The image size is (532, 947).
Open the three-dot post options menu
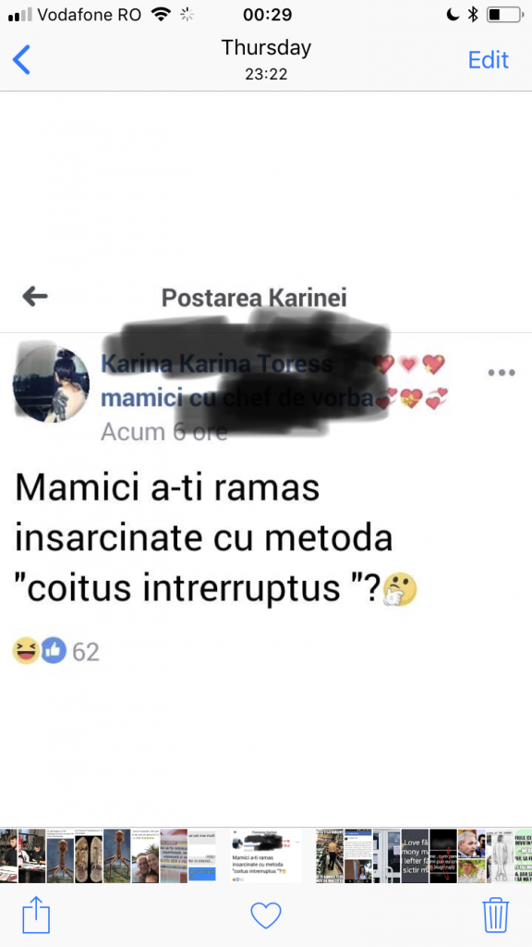tap(502, 373)
